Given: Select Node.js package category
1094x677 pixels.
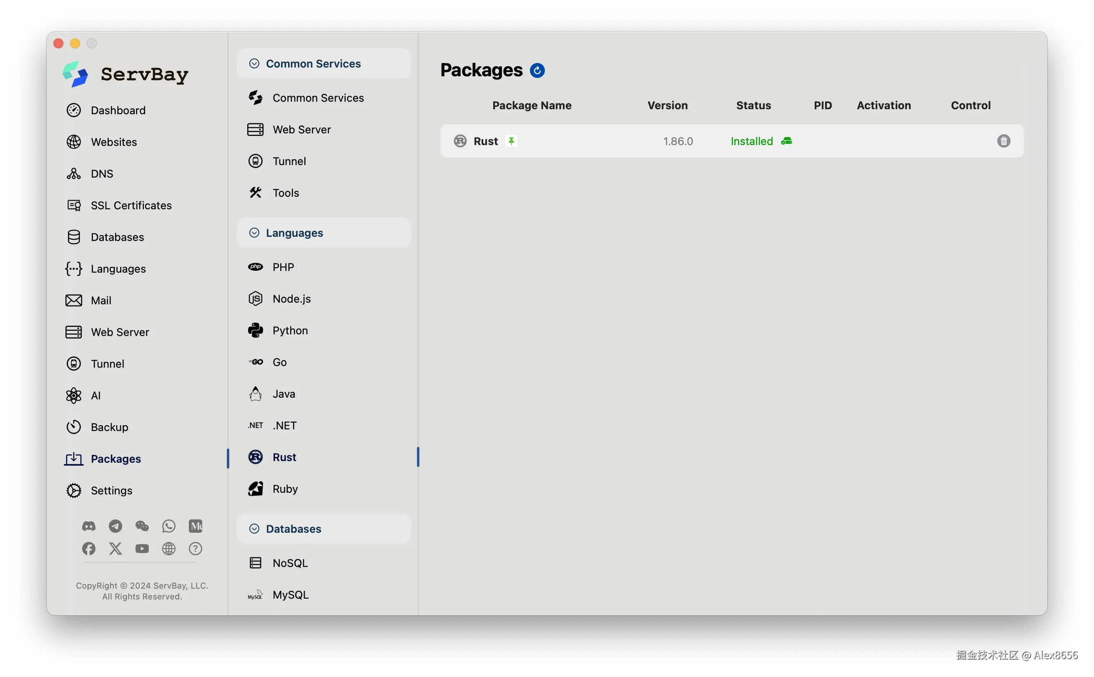Looking at the screenshot, I should [x=291, y=298].
